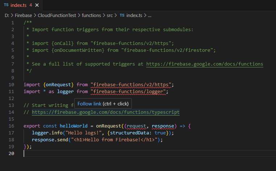Close the index.ts editor tab

[37, 5]
